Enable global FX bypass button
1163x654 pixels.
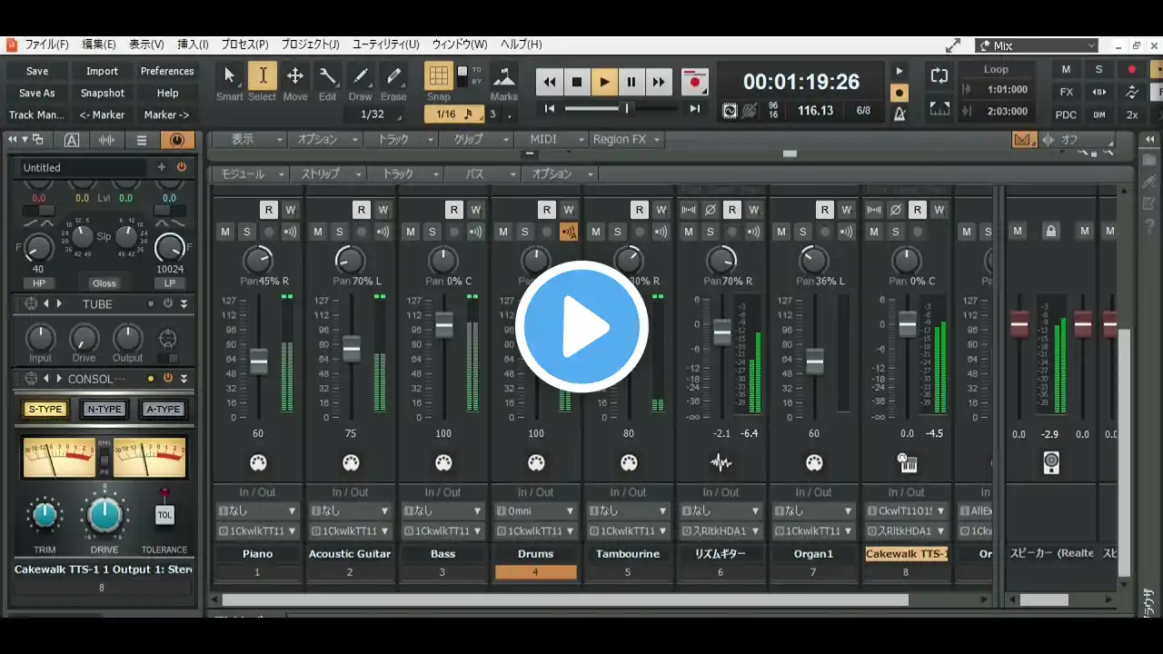1067,92
